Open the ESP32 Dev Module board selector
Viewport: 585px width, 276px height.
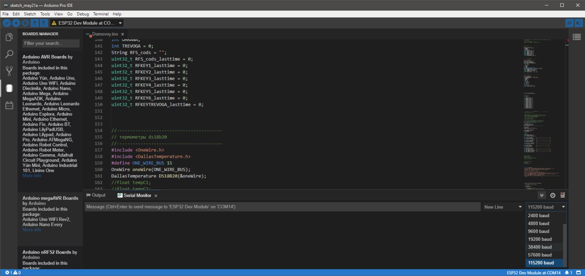[86, 23]
